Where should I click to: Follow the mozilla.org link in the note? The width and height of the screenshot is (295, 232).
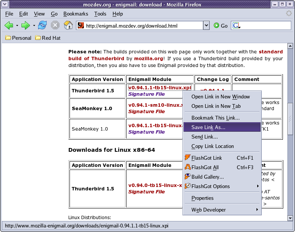pos(148,58)
